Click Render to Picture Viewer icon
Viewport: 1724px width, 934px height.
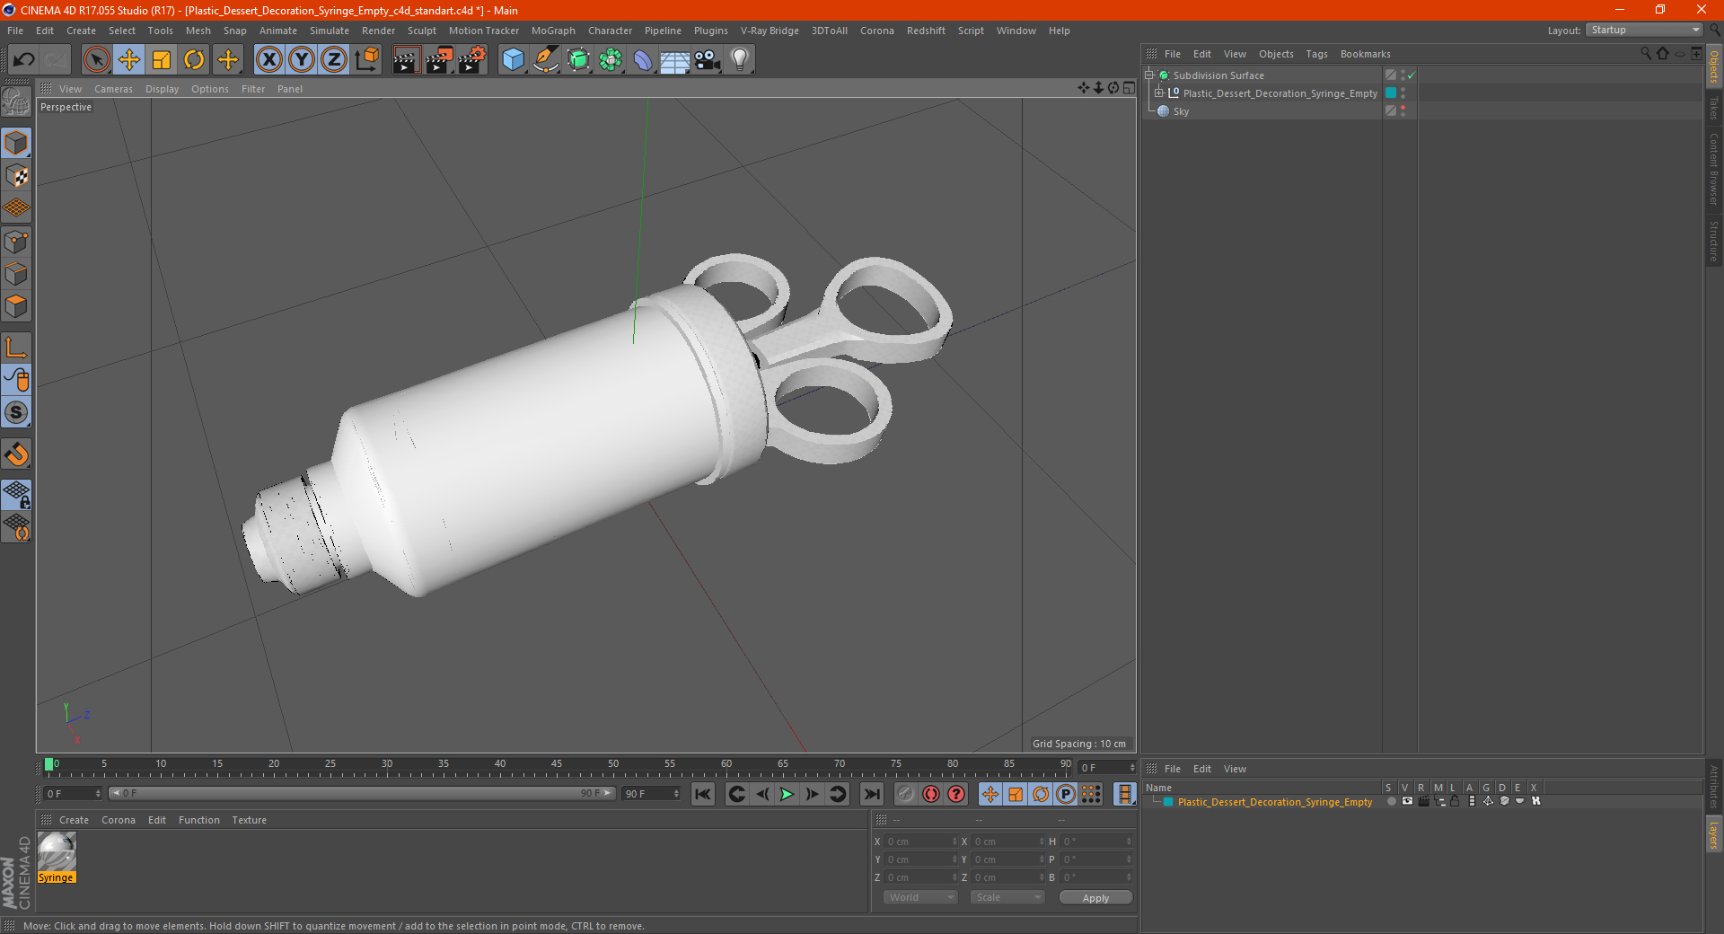point(439,60)
